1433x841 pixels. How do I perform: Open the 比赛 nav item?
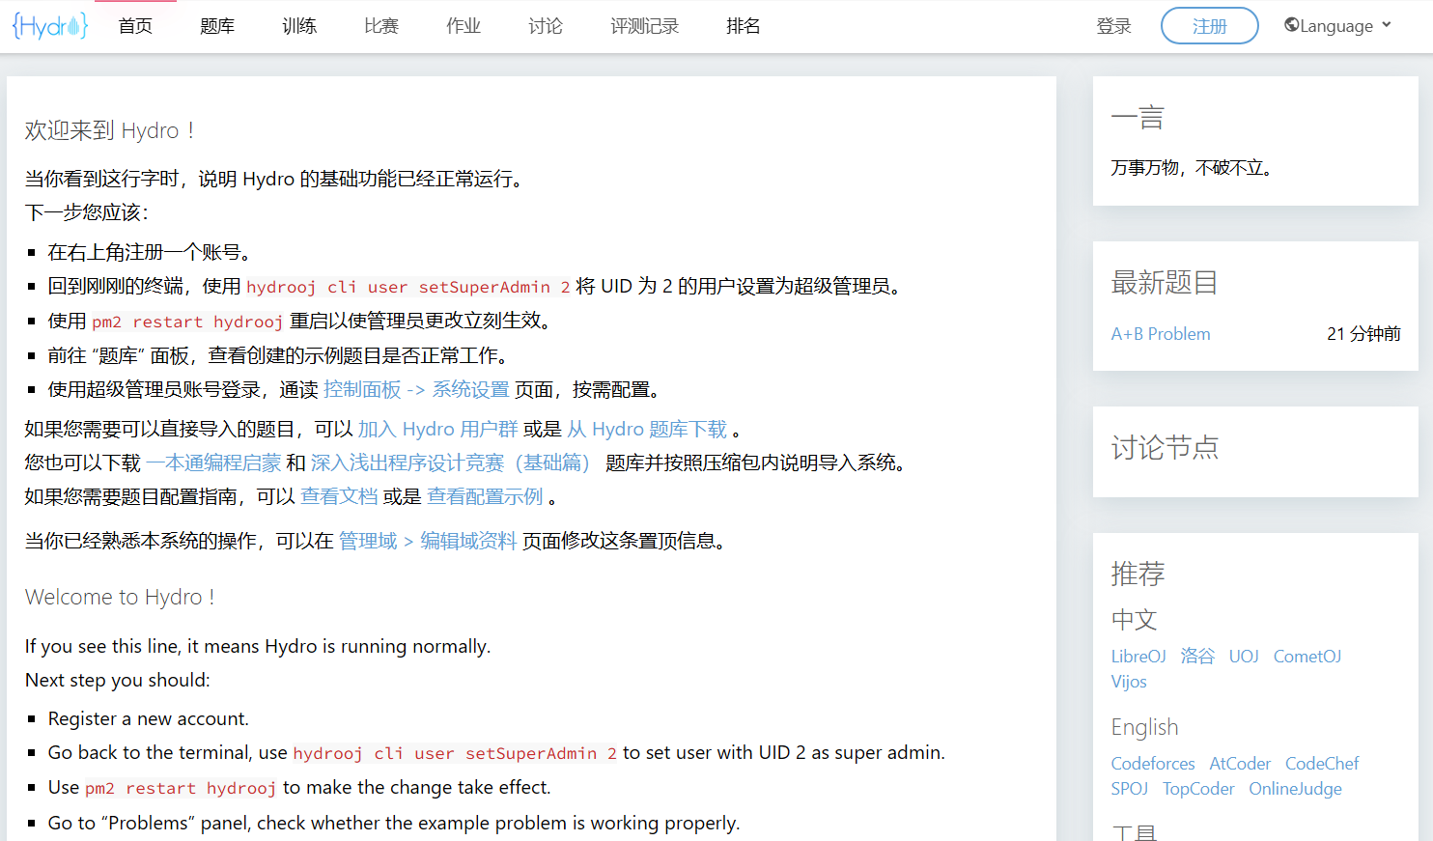pyautogui.click(x=381, y=26)
